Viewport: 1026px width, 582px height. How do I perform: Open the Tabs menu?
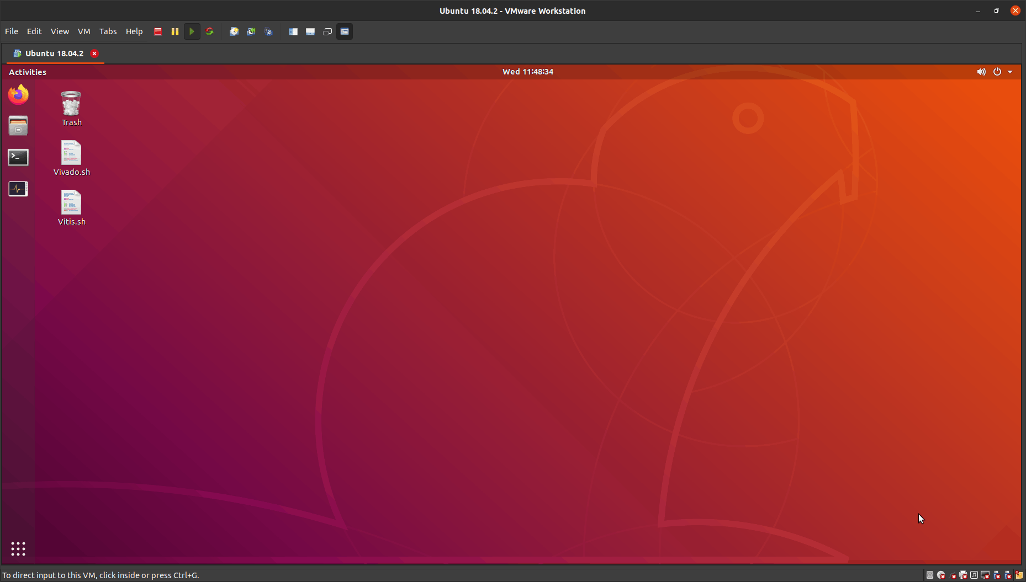click(x=108, y=31)
